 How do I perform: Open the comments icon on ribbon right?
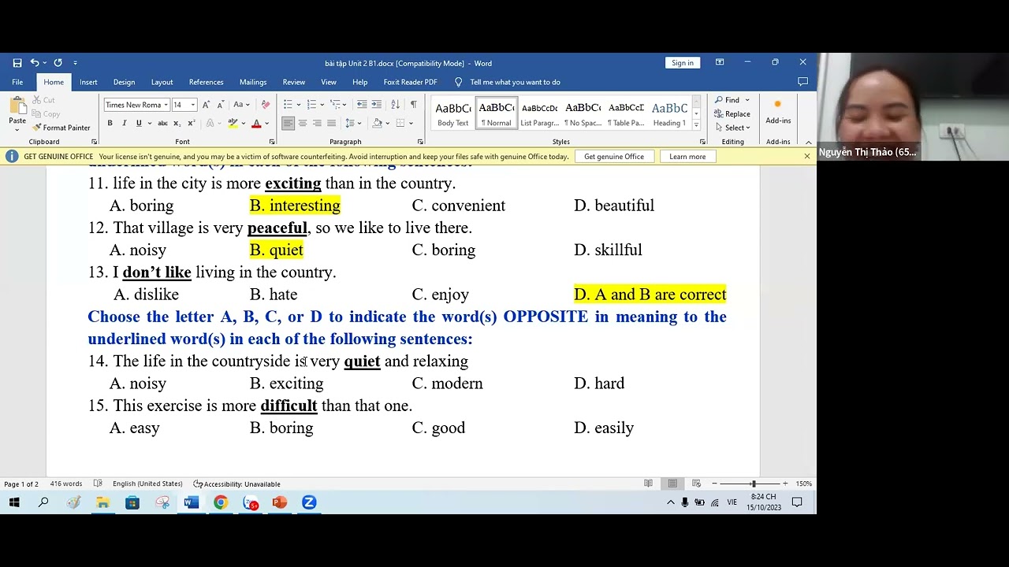(x=803, y=82)
